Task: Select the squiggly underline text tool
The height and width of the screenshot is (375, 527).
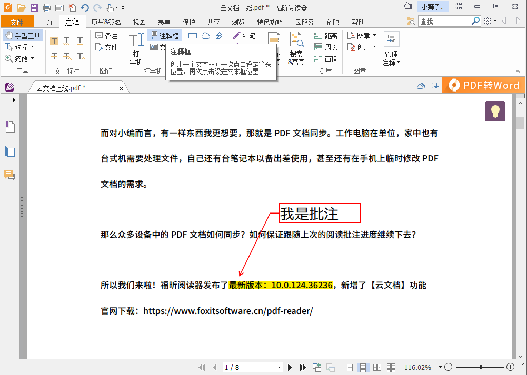Action: click(66, 42)
